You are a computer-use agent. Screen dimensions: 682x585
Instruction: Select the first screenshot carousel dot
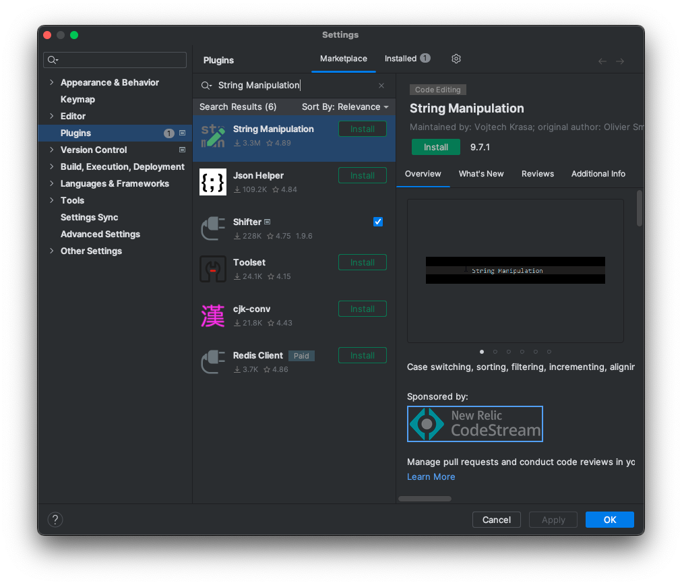[x=481, y=352]
